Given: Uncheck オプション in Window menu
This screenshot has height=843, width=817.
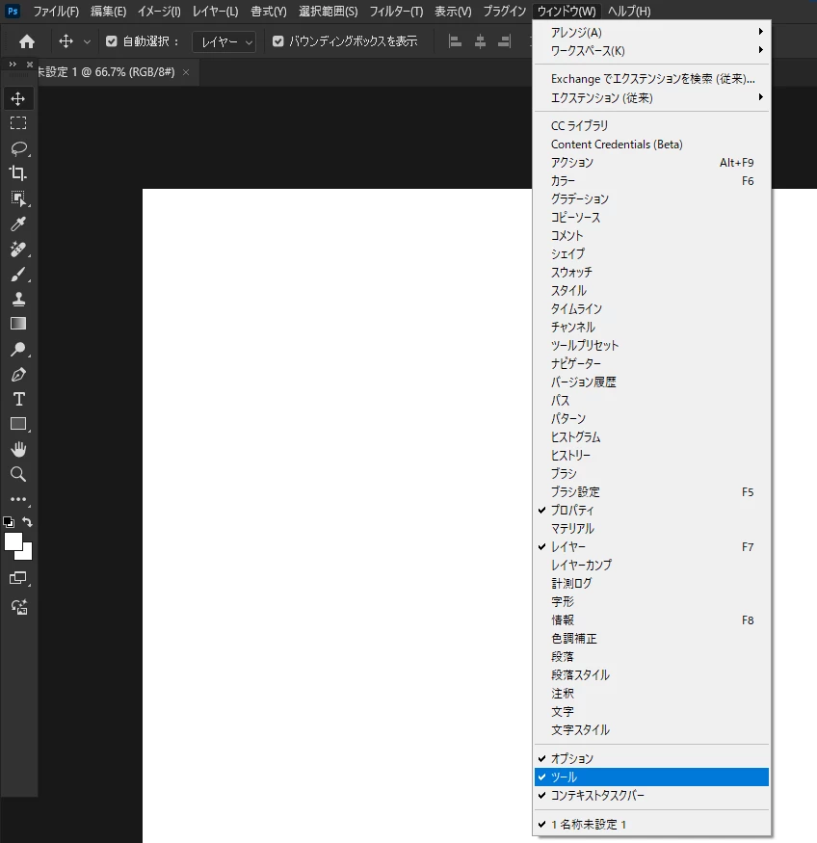Looking at the screenshot, I should coord(651,758).
